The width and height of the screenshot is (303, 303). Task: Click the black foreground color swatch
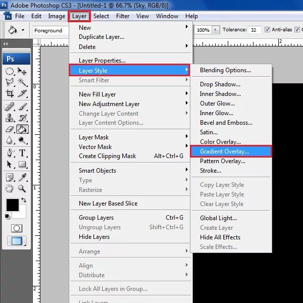13,205
